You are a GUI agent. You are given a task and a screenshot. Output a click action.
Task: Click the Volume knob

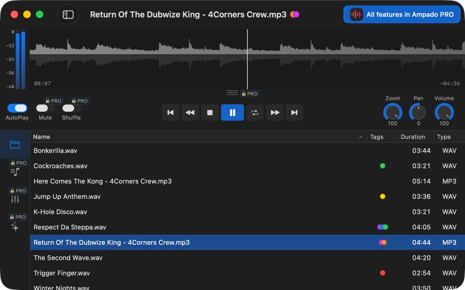point(444,112)
